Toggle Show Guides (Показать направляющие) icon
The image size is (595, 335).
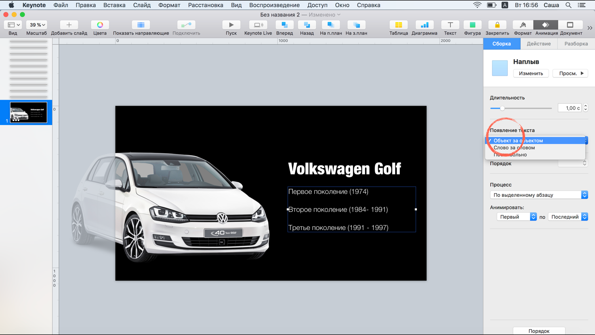click(x=141, y=25)
